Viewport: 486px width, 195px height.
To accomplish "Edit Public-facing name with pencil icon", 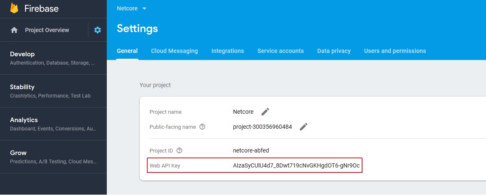I will pyautogui.click(x=304, y=127).
